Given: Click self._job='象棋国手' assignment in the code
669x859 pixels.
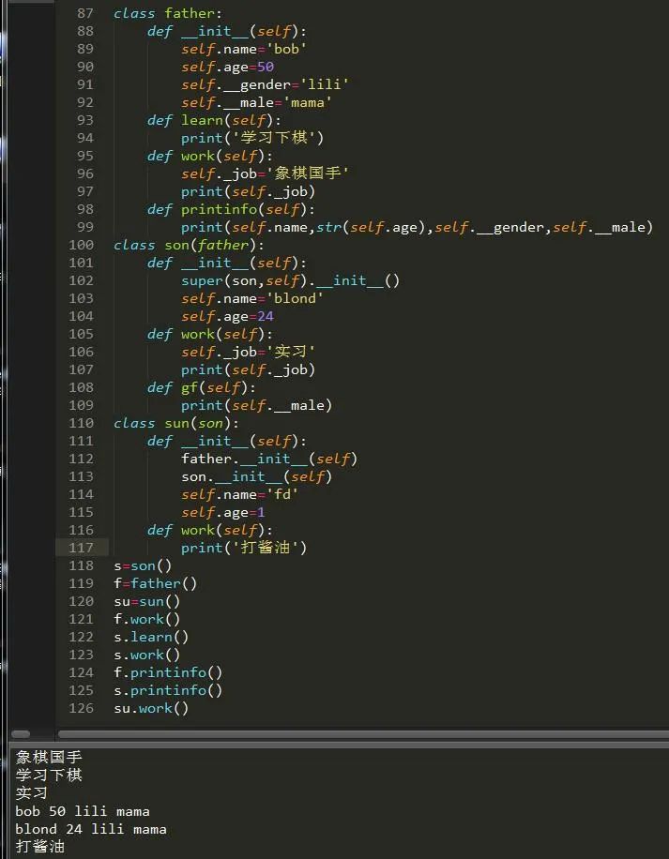Looking at the screenshot, I should (266, 173).
